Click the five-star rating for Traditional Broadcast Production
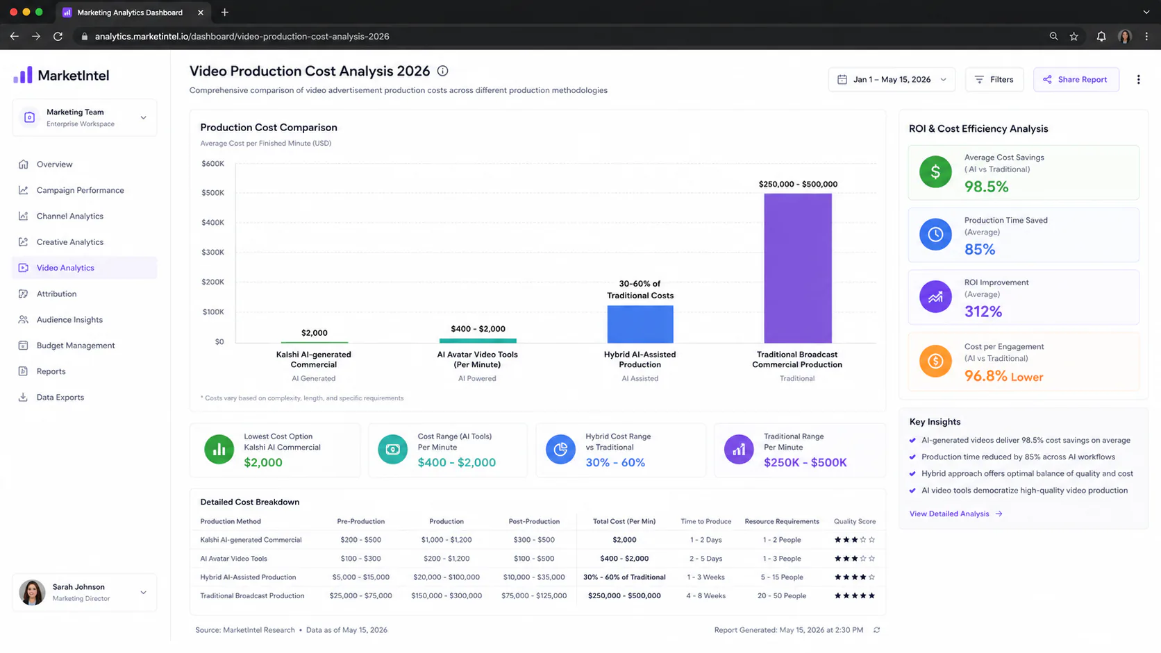1161x653 pixels. coord(854,596)
